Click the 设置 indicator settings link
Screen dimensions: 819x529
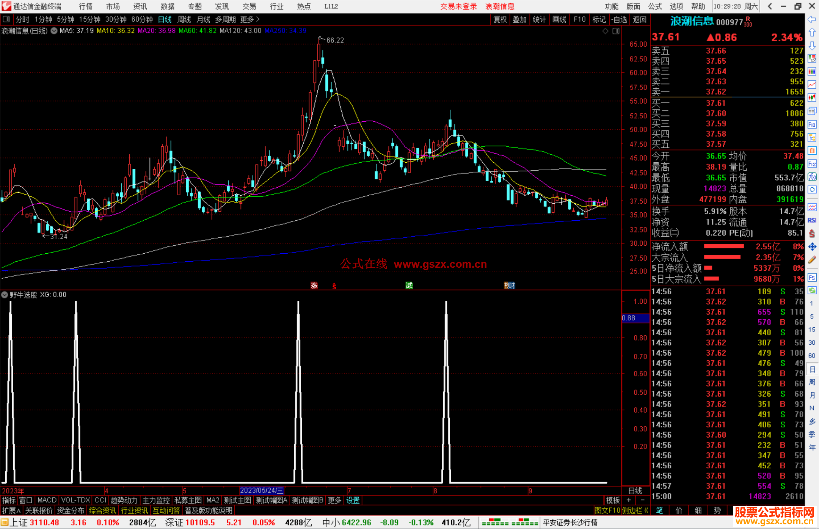[x=353, y=500]
